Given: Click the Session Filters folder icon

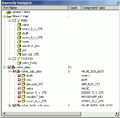Looking at the screenshot, I should (9, 12).
